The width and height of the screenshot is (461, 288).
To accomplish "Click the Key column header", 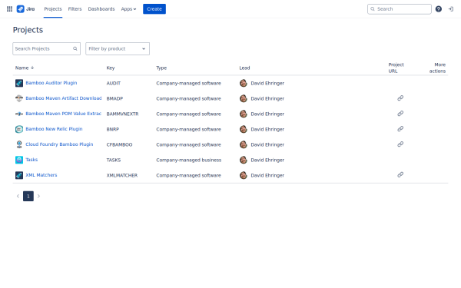I will pos(111,68).
